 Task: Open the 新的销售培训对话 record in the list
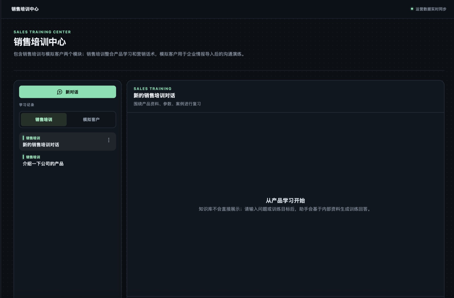pyautogui.click(x=68, y=141)
